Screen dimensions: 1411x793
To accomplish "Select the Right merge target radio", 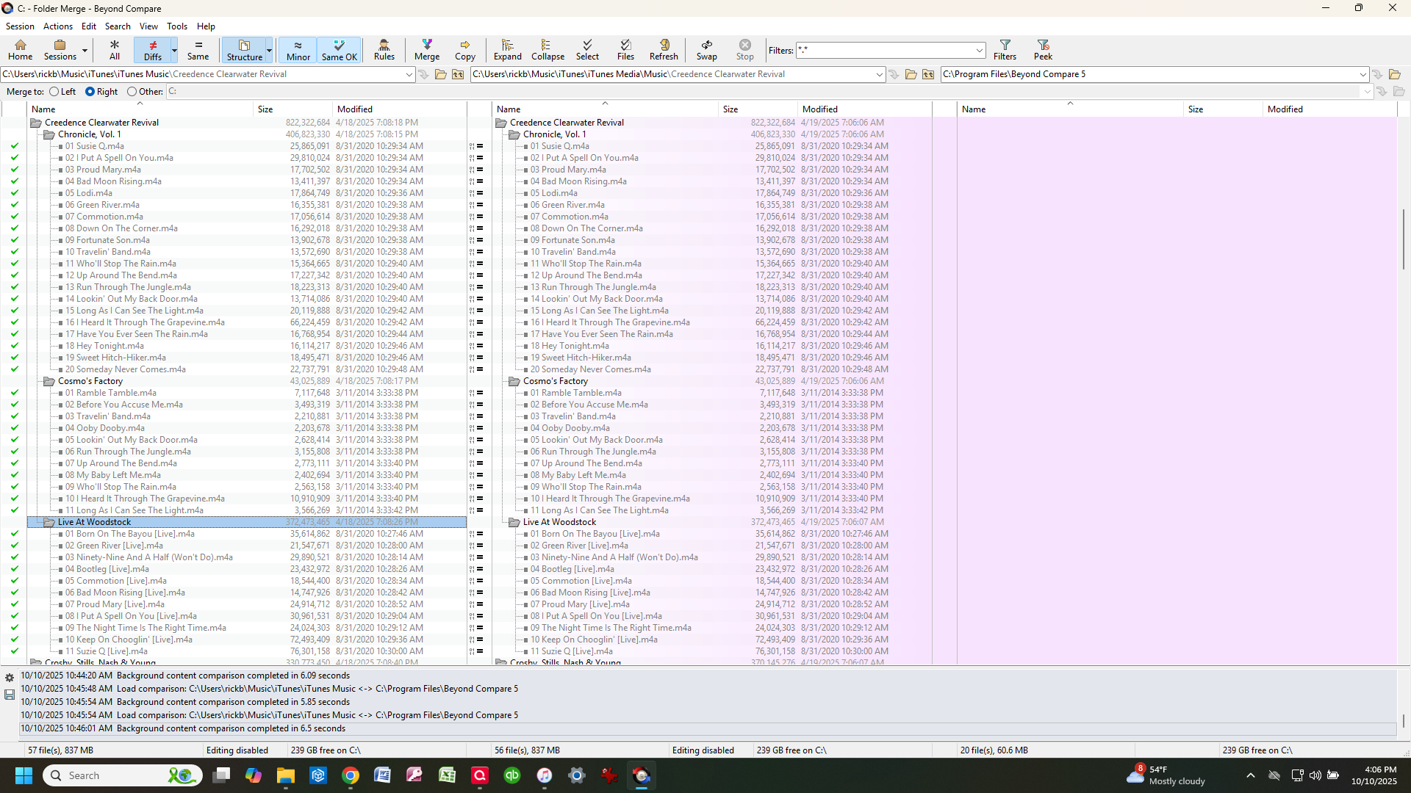I will (x=90, y=92).
